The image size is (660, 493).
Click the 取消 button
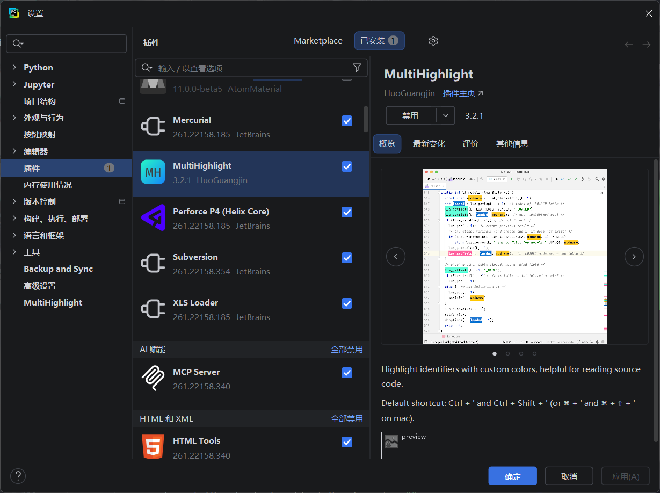tap(569, 476)
